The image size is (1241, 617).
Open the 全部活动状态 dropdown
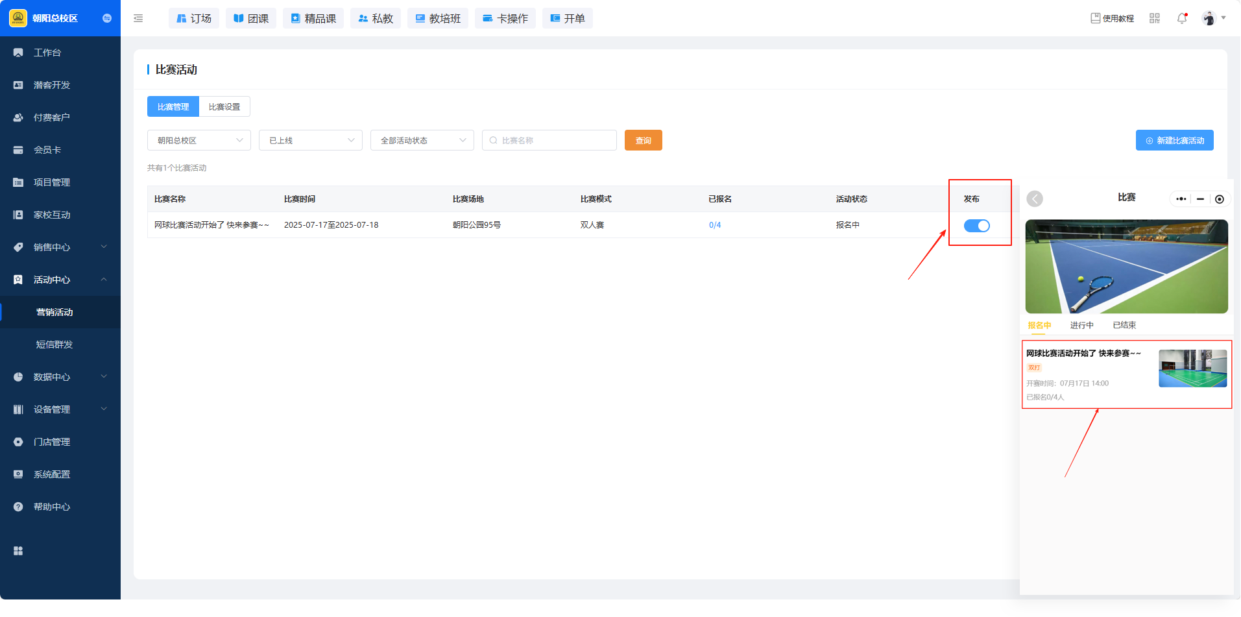[422, 140]
